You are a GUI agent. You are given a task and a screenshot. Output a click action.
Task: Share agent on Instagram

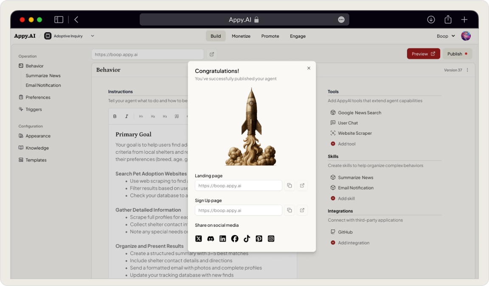click(271, 239)
